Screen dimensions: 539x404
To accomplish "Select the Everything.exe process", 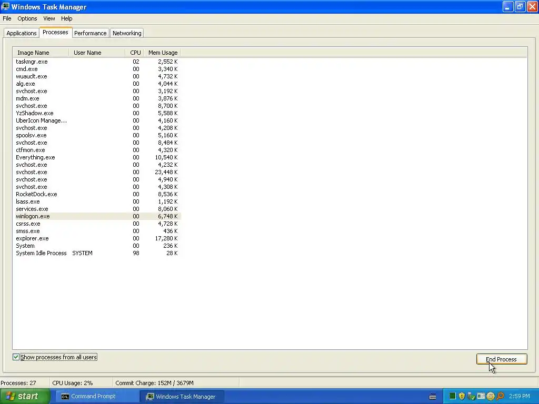I will 97,157.
